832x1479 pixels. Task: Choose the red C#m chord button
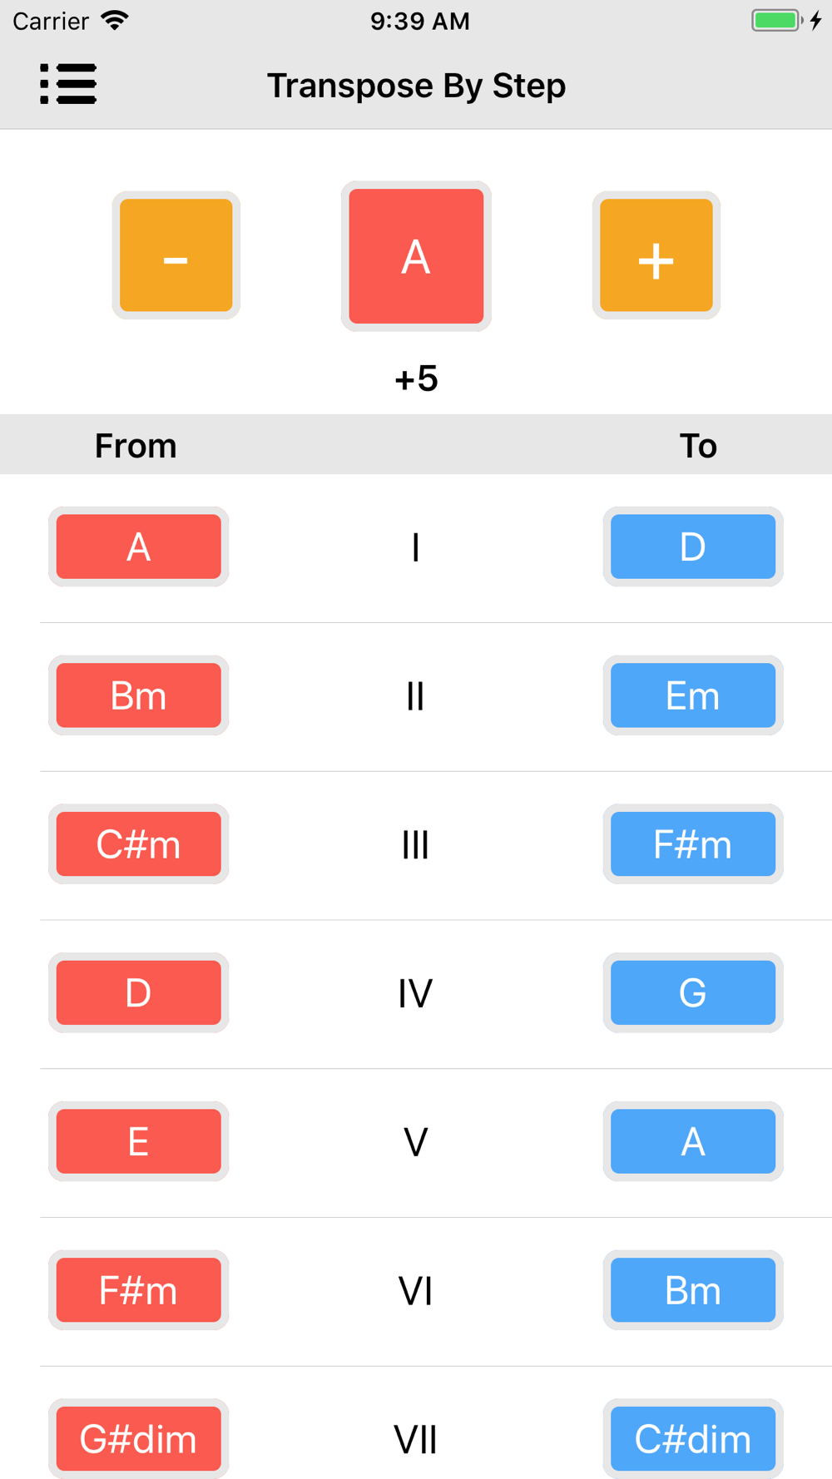click(139, 844)
